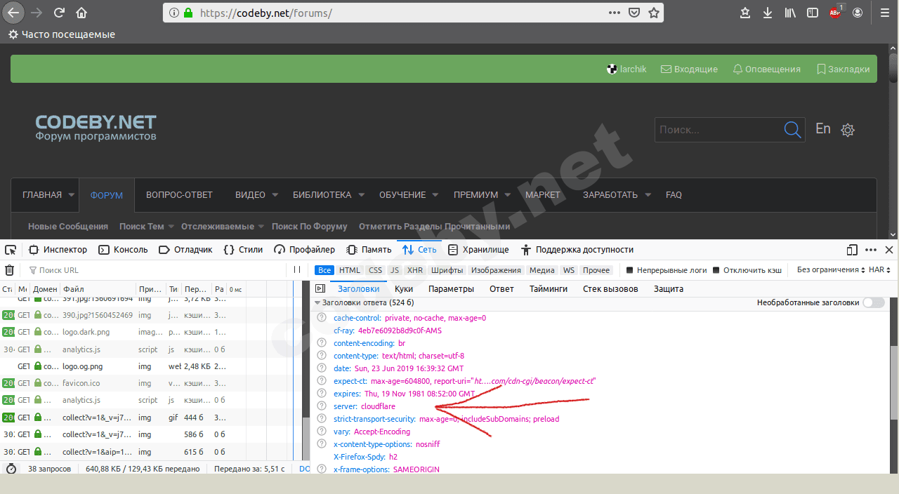899x494 pixels.
Task: Toggle the Необработанные заголовки switch
Action: [x=874, y=302]
